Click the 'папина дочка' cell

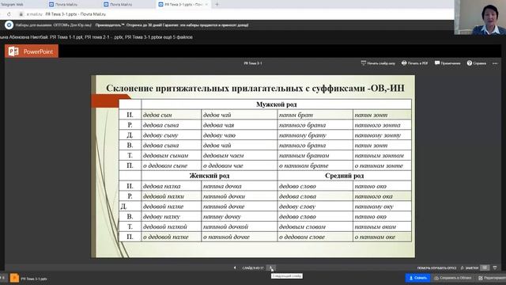239,186
